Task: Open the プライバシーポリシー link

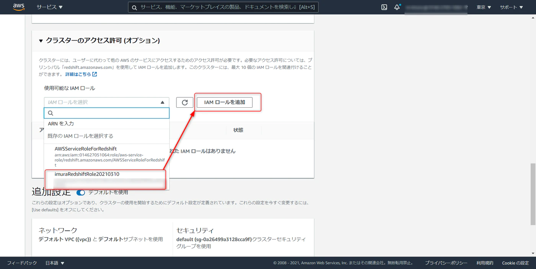Action: 446,263
